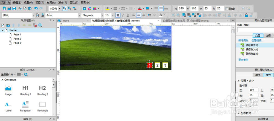The height and width of the screenshot is (121, 274).
Task: Search the widget library
Action: pyautogui.click(x=26, y=75)
